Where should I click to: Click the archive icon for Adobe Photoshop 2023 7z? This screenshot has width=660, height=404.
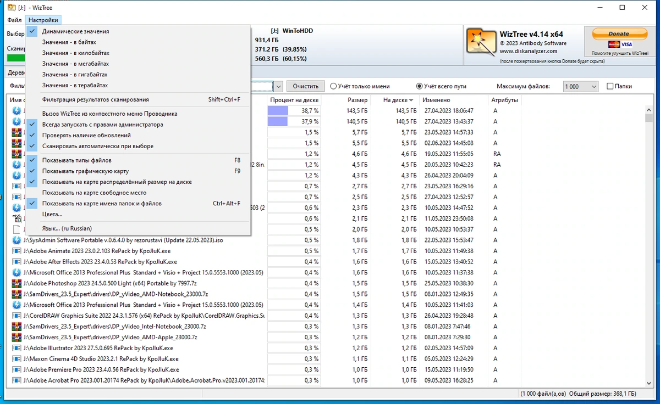16,283
